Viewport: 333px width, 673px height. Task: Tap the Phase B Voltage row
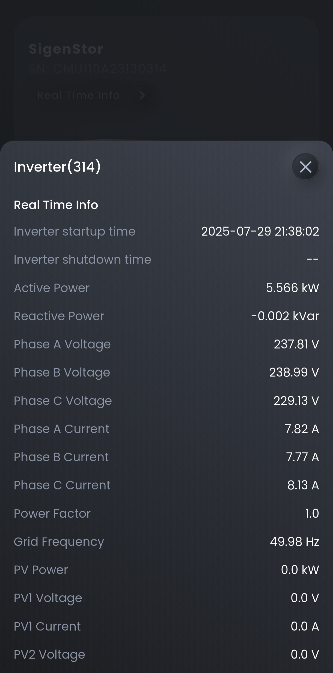tap(166, 373)
